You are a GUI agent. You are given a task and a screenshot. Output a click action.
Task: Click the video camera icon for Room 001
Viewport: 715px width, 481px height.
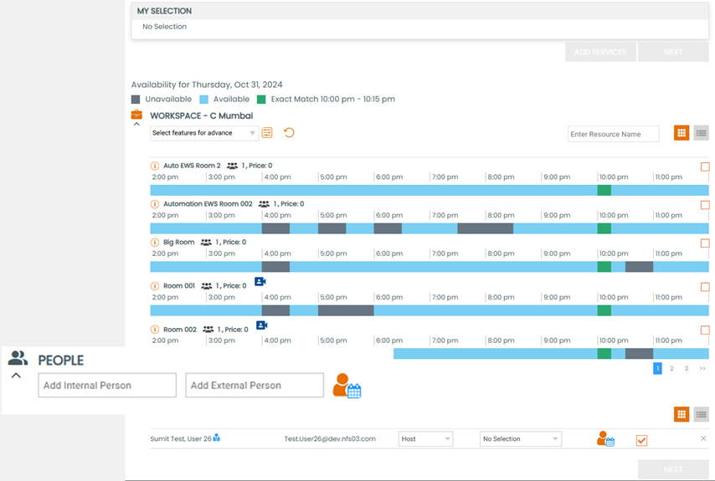coord(260,282)
